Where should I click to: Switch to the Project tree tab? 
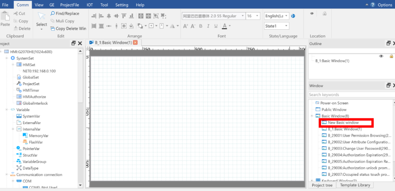coord(322,185)
